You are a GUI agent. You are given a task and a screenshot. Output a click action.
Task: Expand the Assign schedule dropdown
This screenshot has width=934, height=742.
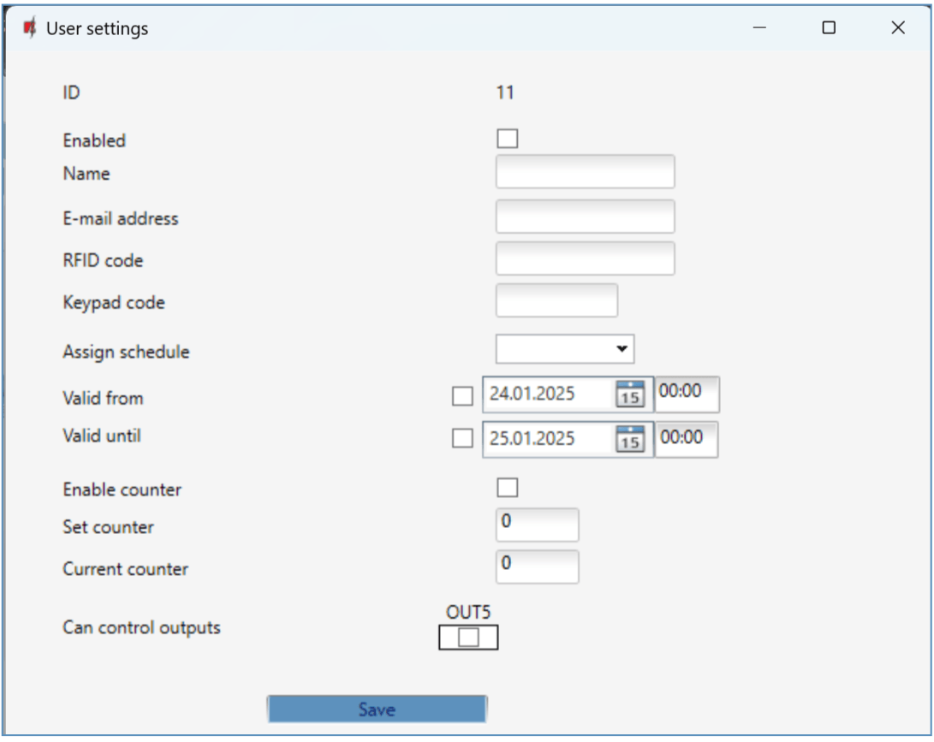[565, 349]
